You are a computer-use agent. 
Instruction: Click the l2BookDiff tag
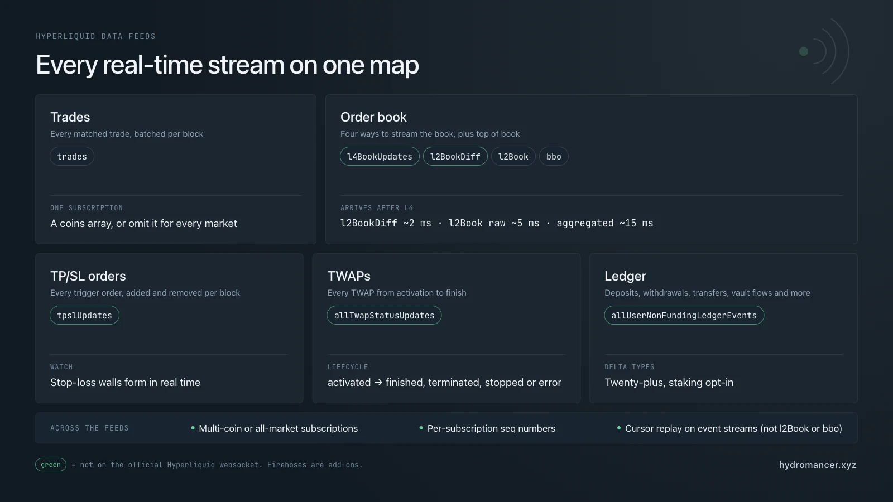point(455,157)
